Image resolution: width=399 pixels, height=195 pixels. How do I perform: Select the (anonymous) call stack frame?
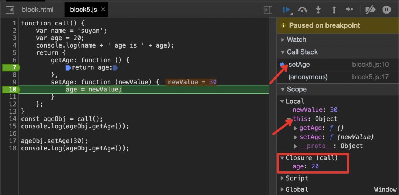point(338,77)
